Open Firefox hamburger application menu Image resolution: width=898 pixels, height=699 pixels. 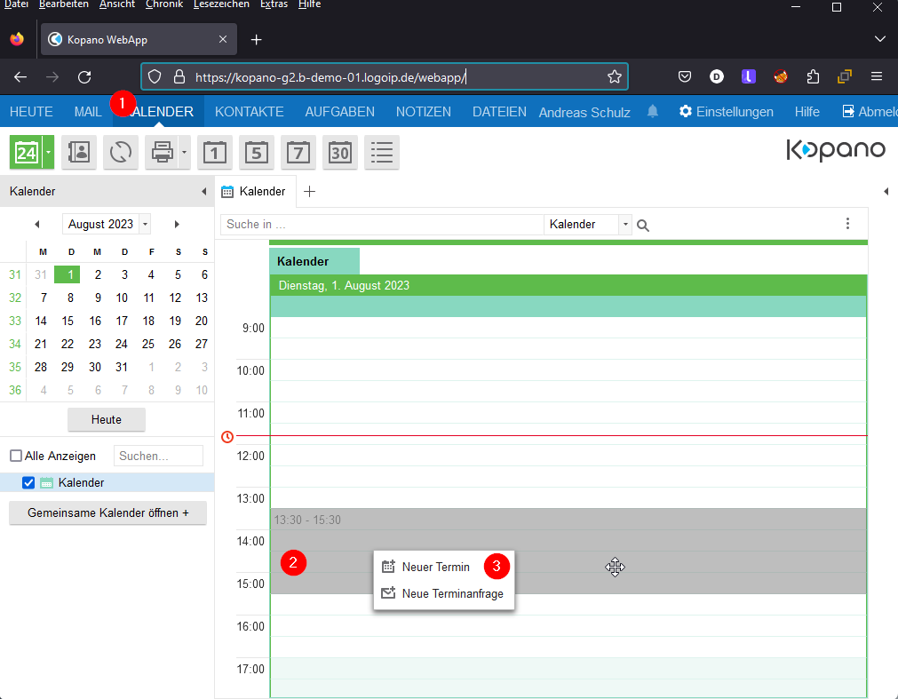coord(876,76)
